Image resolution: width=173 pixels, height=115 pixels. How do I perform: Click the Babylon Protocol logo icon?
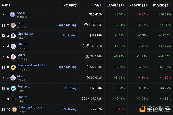[x=14, y=110]
